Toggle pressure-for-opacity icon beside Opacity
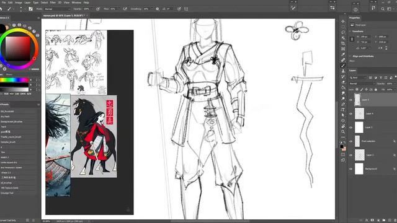 (x=98, y=9)
